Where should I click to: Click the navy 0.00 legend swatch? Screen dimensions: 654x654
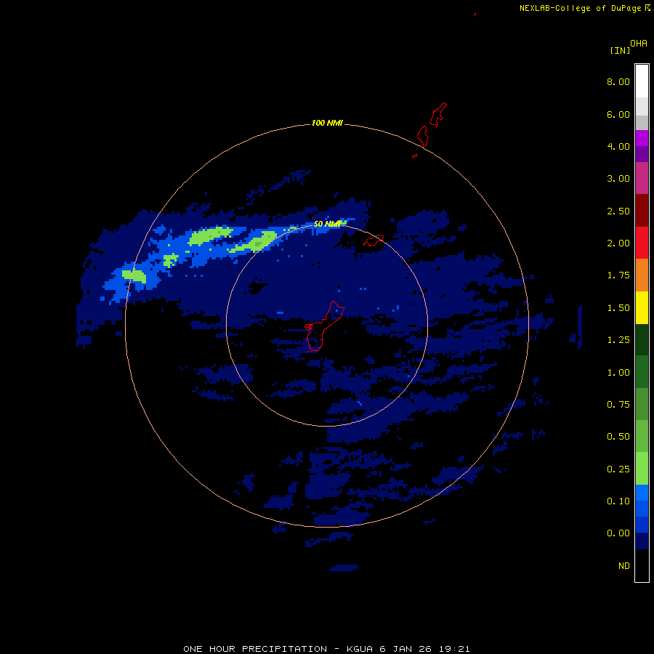point(642,541)
